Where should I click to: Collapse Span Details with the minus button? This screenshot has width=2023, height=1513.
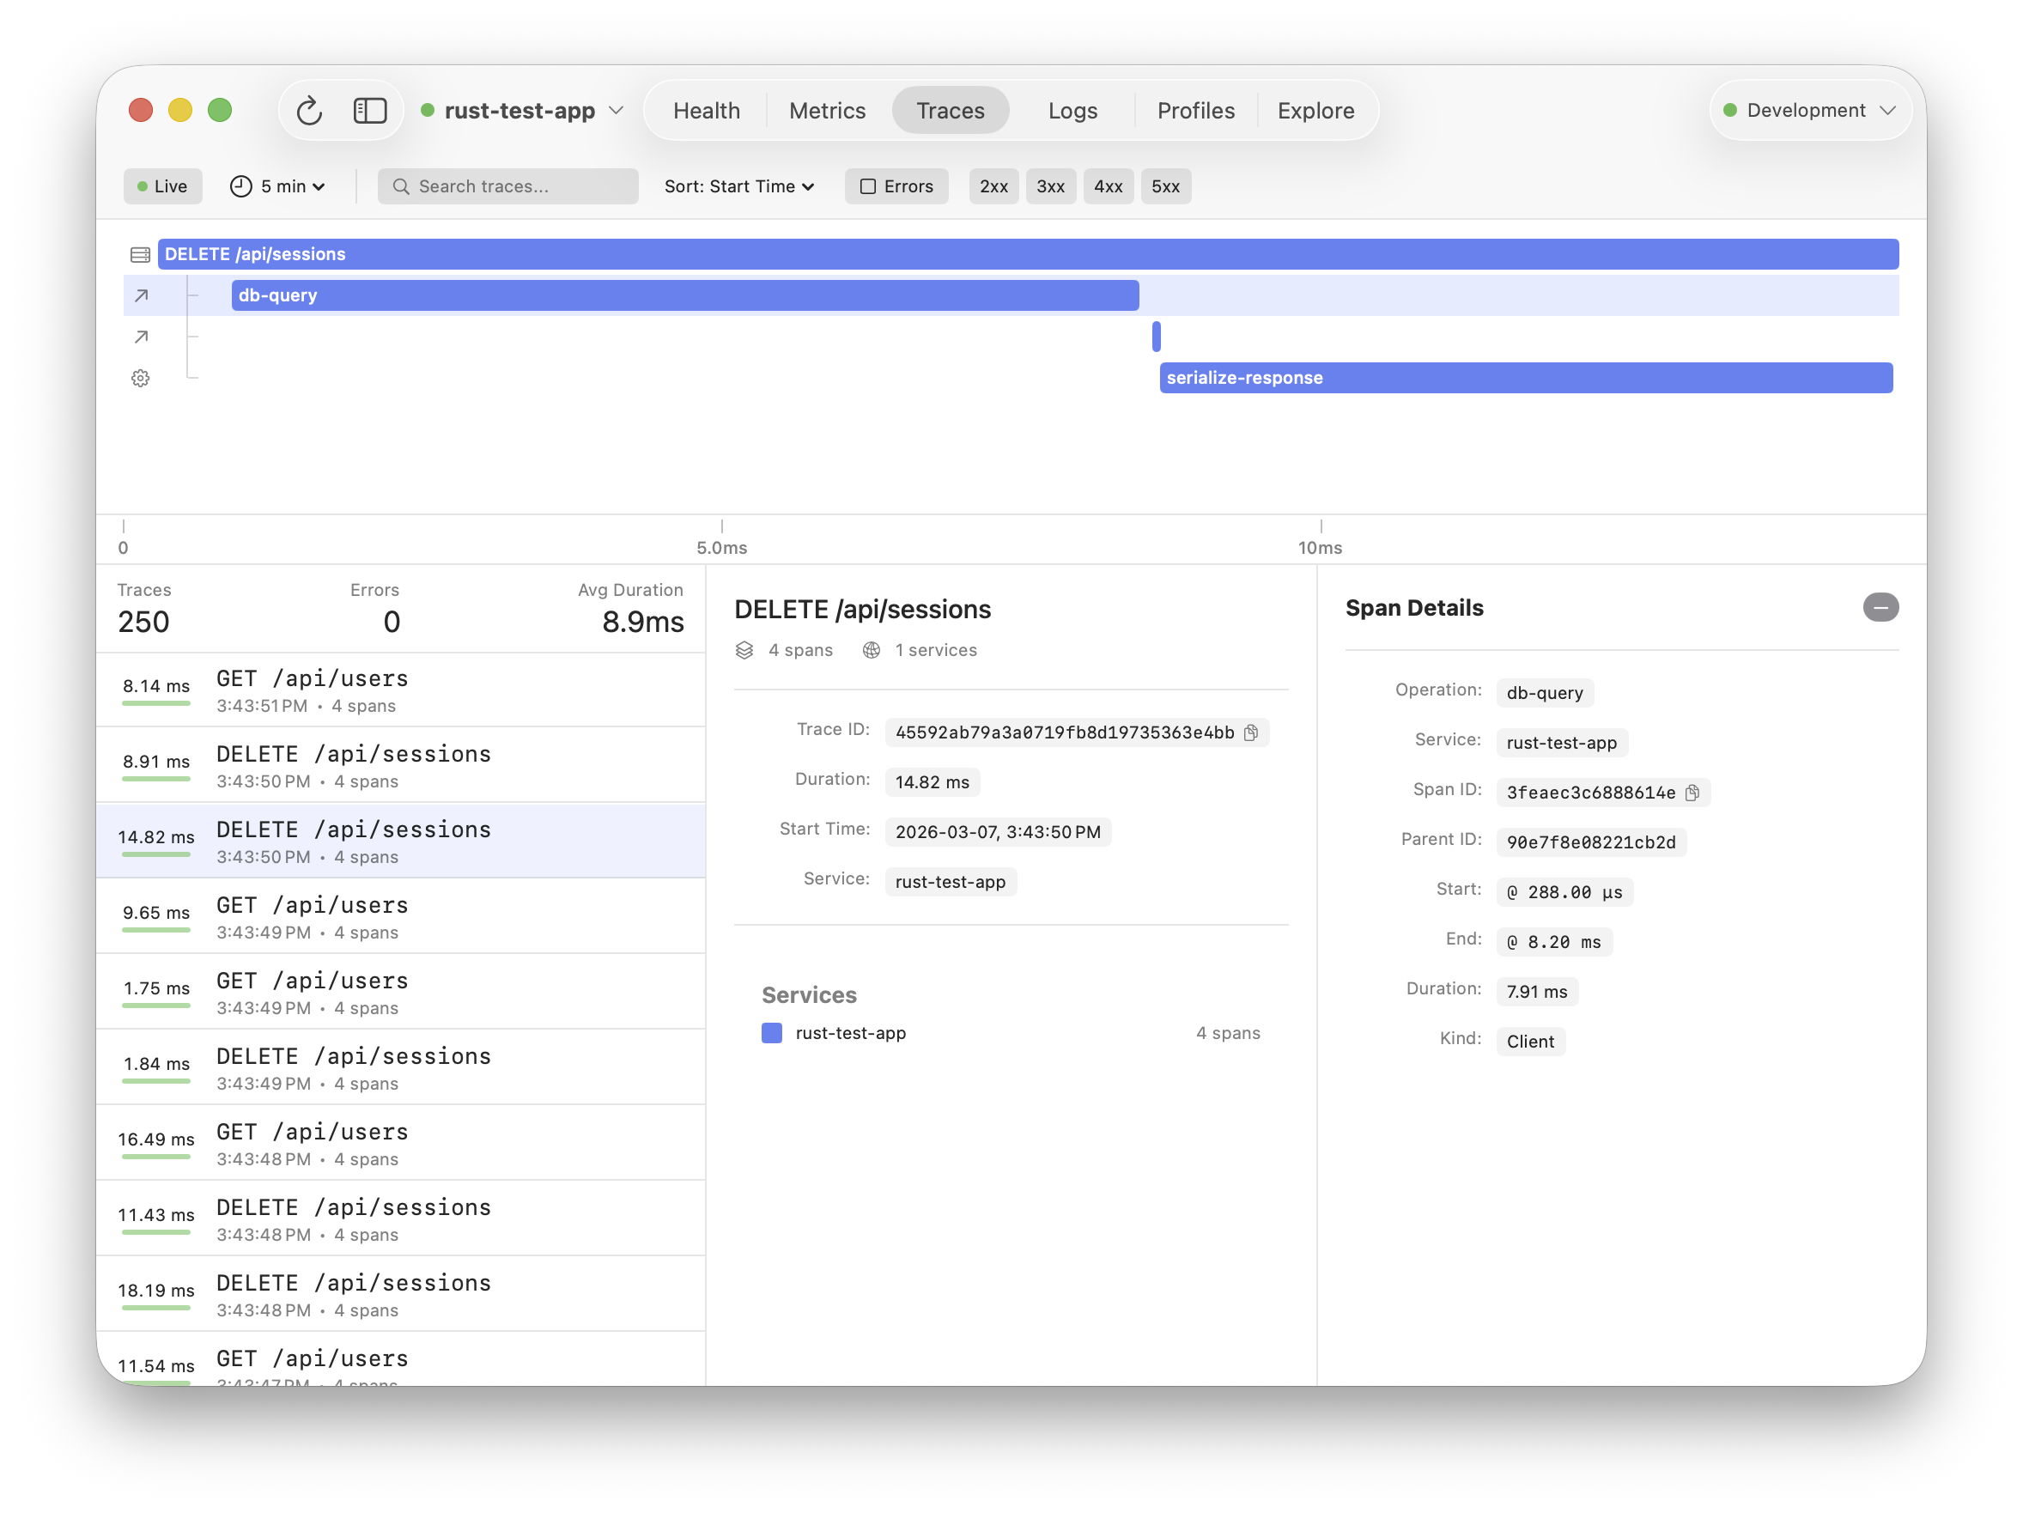(1880, 607)
